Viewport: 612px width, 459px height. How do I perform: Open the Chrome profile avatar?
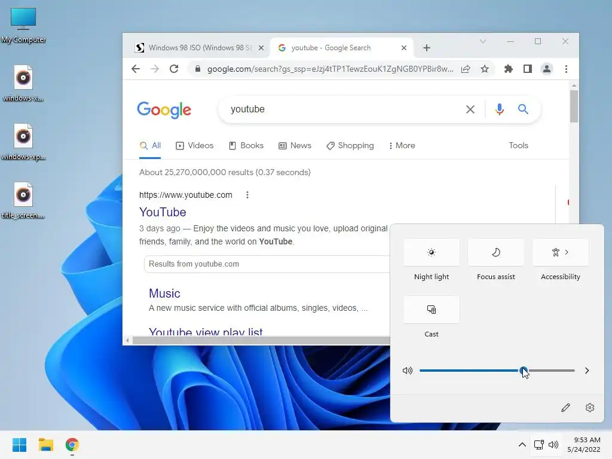click(546, 69)
